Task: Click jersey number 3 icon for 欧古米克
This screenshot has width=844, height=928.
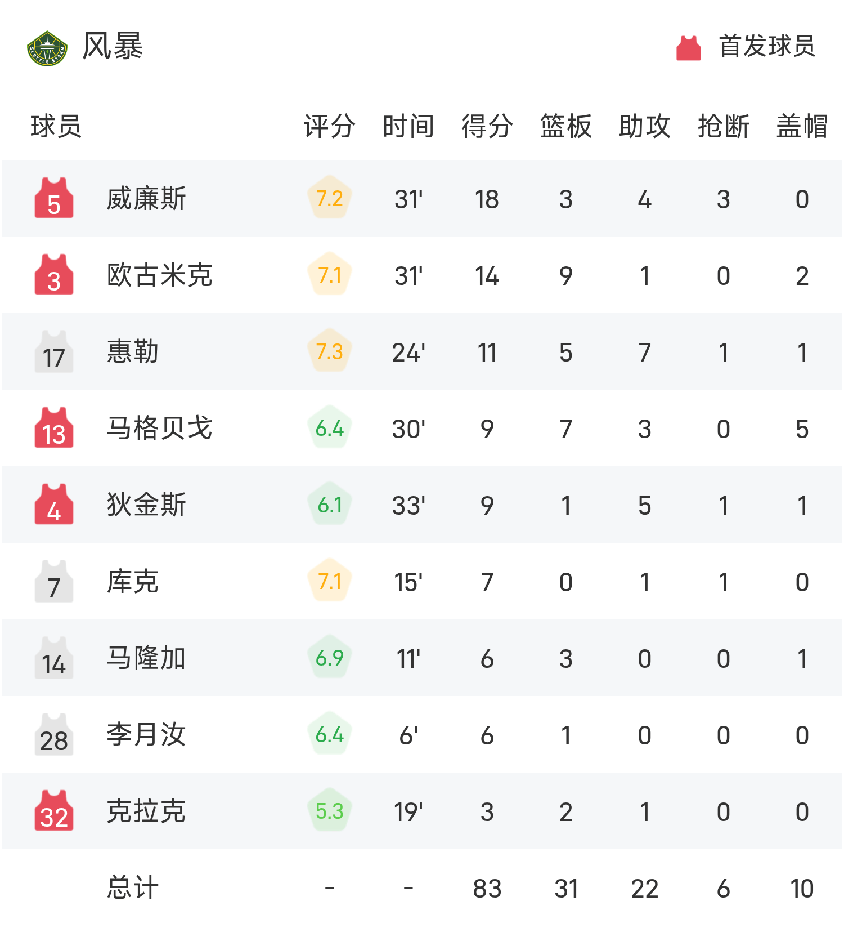Action: click(54, 275)
